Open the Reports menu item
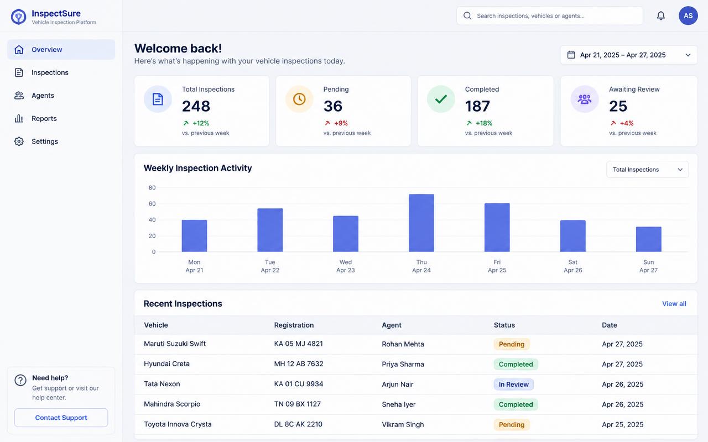708x442 pixels. click(61, 118)
